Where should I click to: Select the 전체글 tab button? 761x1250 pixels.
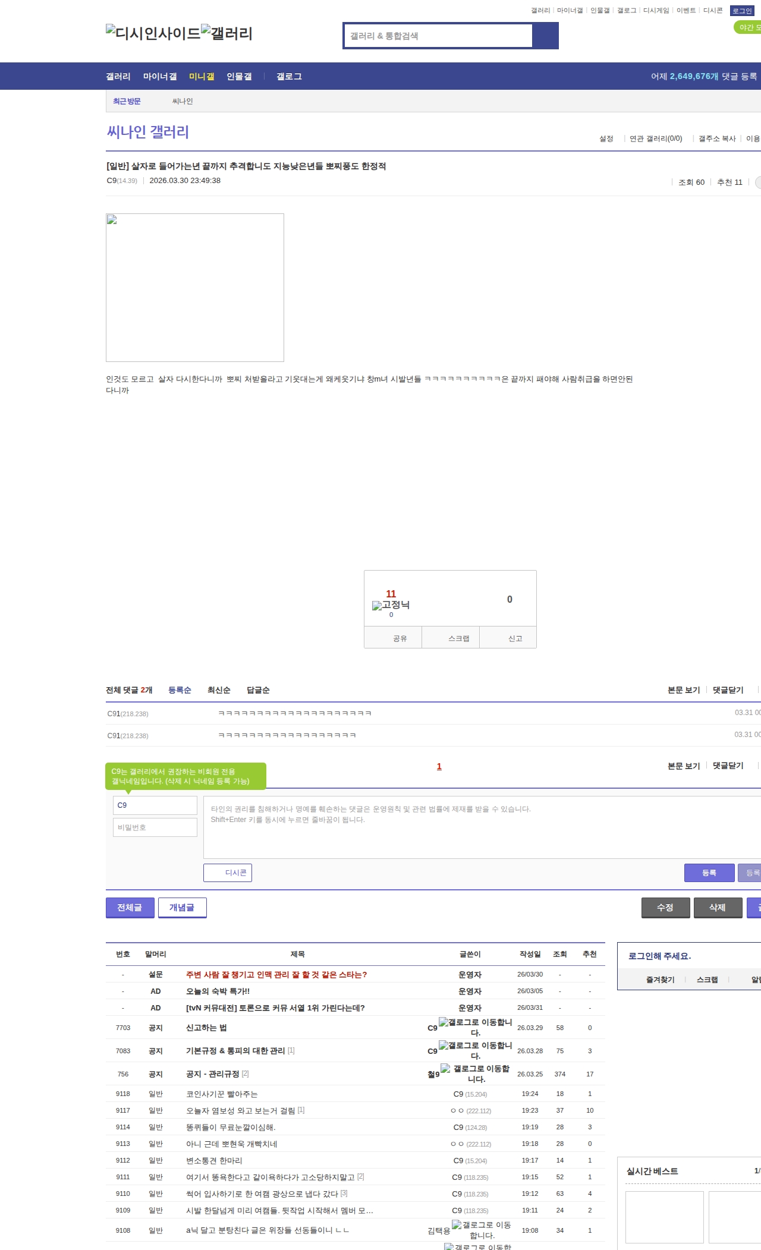coord(130,908)
